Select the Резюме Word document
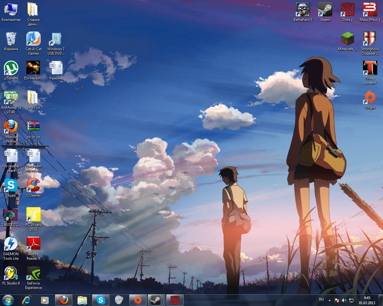 (56, 71)
